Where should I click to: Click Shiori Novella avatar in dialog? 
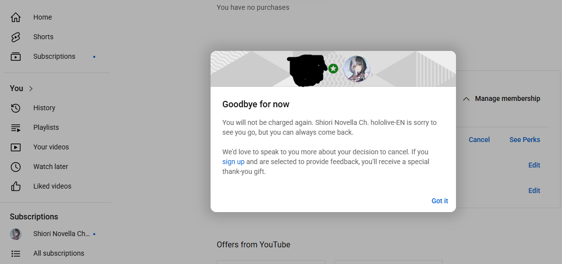click(x=357, y=69)
